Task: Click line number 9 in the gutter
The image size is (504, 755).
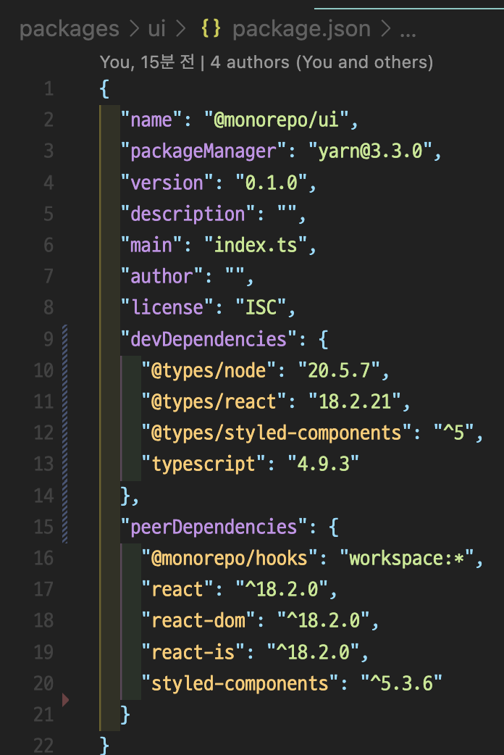Action: pos(49,339)
